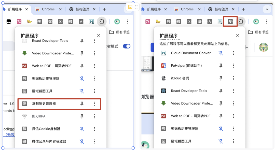Toggle the developer mode switch in the left window
Viewport: 275px width, 150px height.
click(x=127, y=46)
